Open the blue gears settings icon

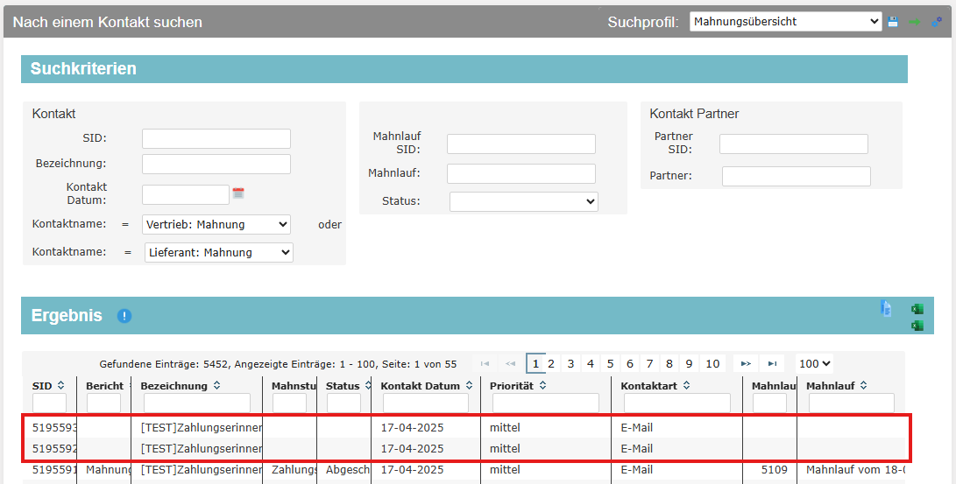tap(936, 22)
